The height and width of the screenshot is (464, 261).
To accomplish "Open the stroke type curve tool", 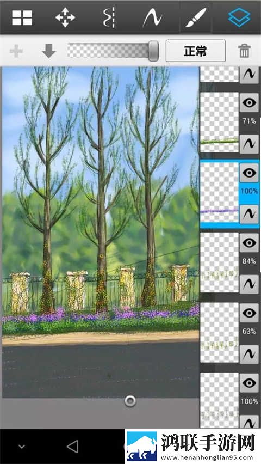I will 152,19.
